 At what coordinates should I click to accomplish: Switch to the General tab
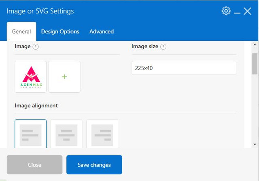21,32
